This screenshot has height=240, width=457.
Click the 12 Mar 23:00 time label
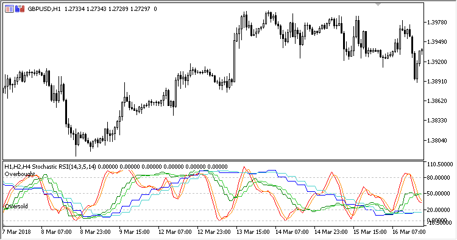[214, 232]
